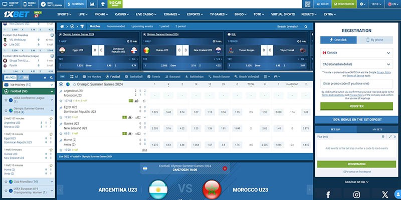Click the PAYMENTS button
401x200 pixels.
pyautogui.click(x=76, y=4)
